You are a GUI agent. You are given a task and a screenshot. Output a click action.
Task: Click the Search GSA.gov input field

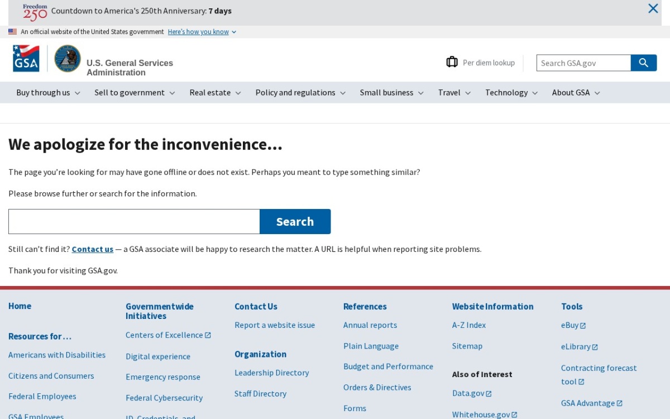(x=583, y=63)
